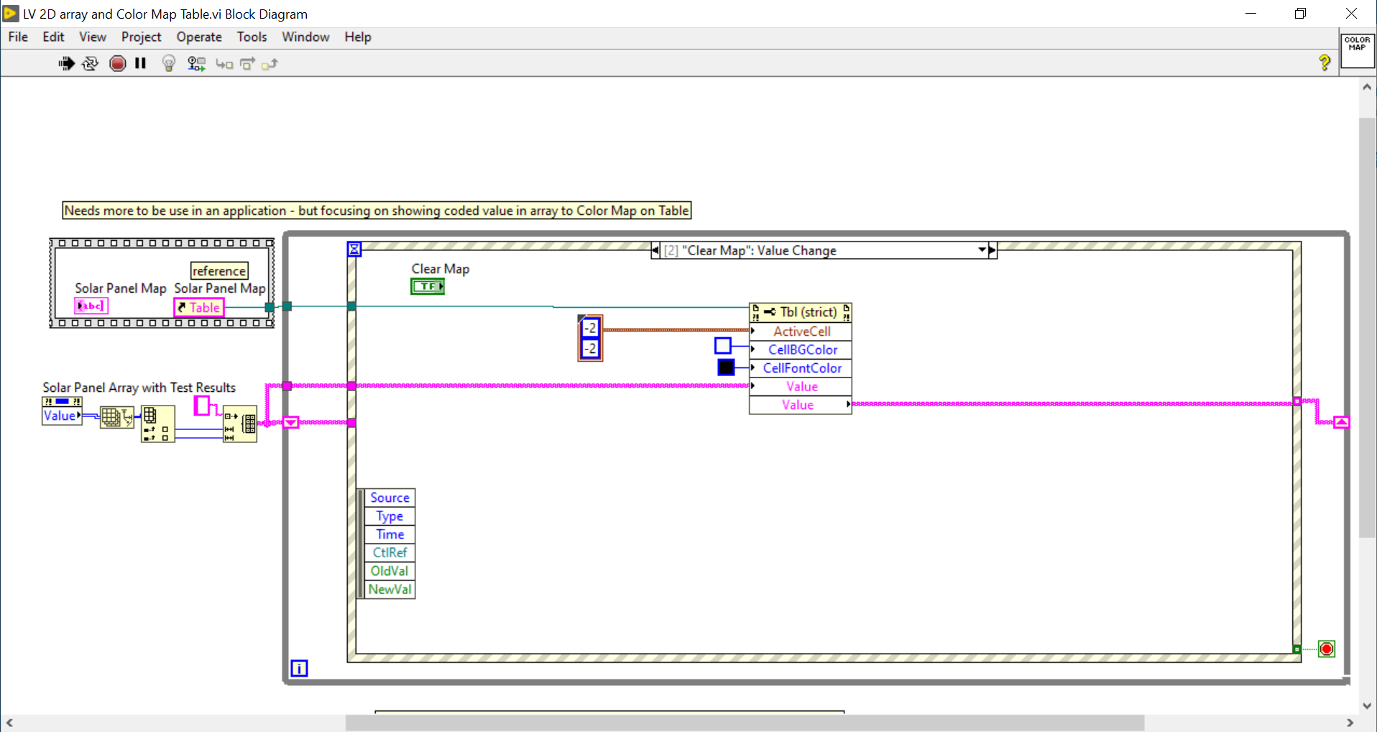Show Context Help question mark icon
Image resolution: width=1377 pixels, height=732 pixels.
click(1325, 63)
